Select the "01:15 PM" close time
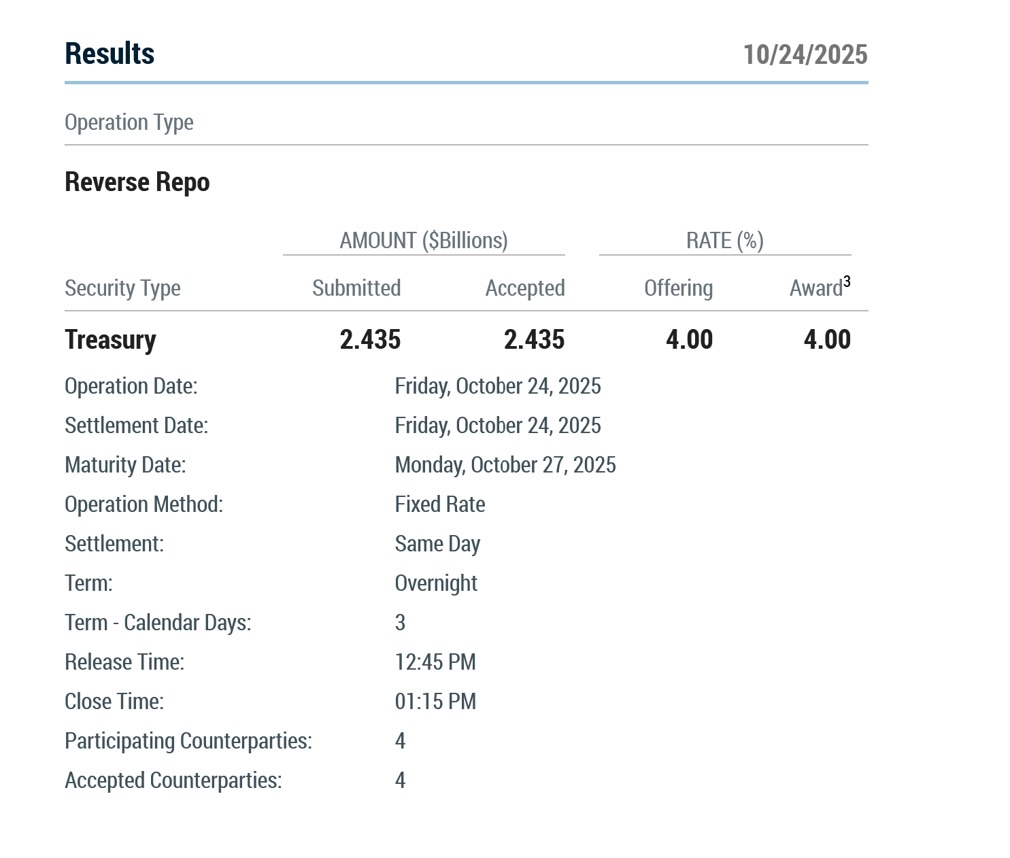This screenshot has height=858, width=1010. pyautogui.click(x=435, y=702)
